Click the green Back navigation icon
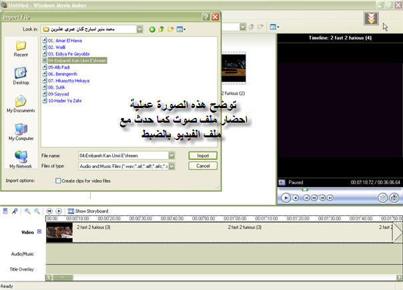 (x=152, y=29)
